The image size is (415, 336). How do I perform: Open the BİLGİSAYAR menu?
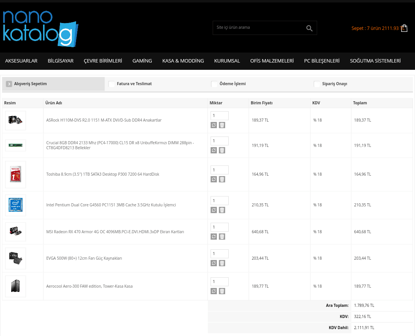click(61, 61)
